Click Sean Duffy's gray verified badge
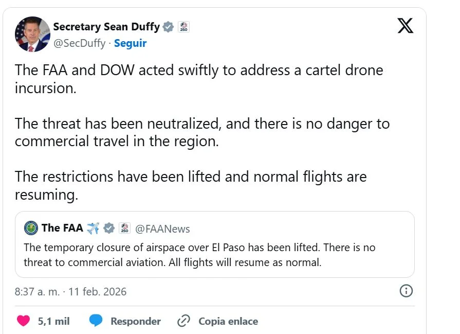Viewport: 460px width, 334px height. pos(168,27)
